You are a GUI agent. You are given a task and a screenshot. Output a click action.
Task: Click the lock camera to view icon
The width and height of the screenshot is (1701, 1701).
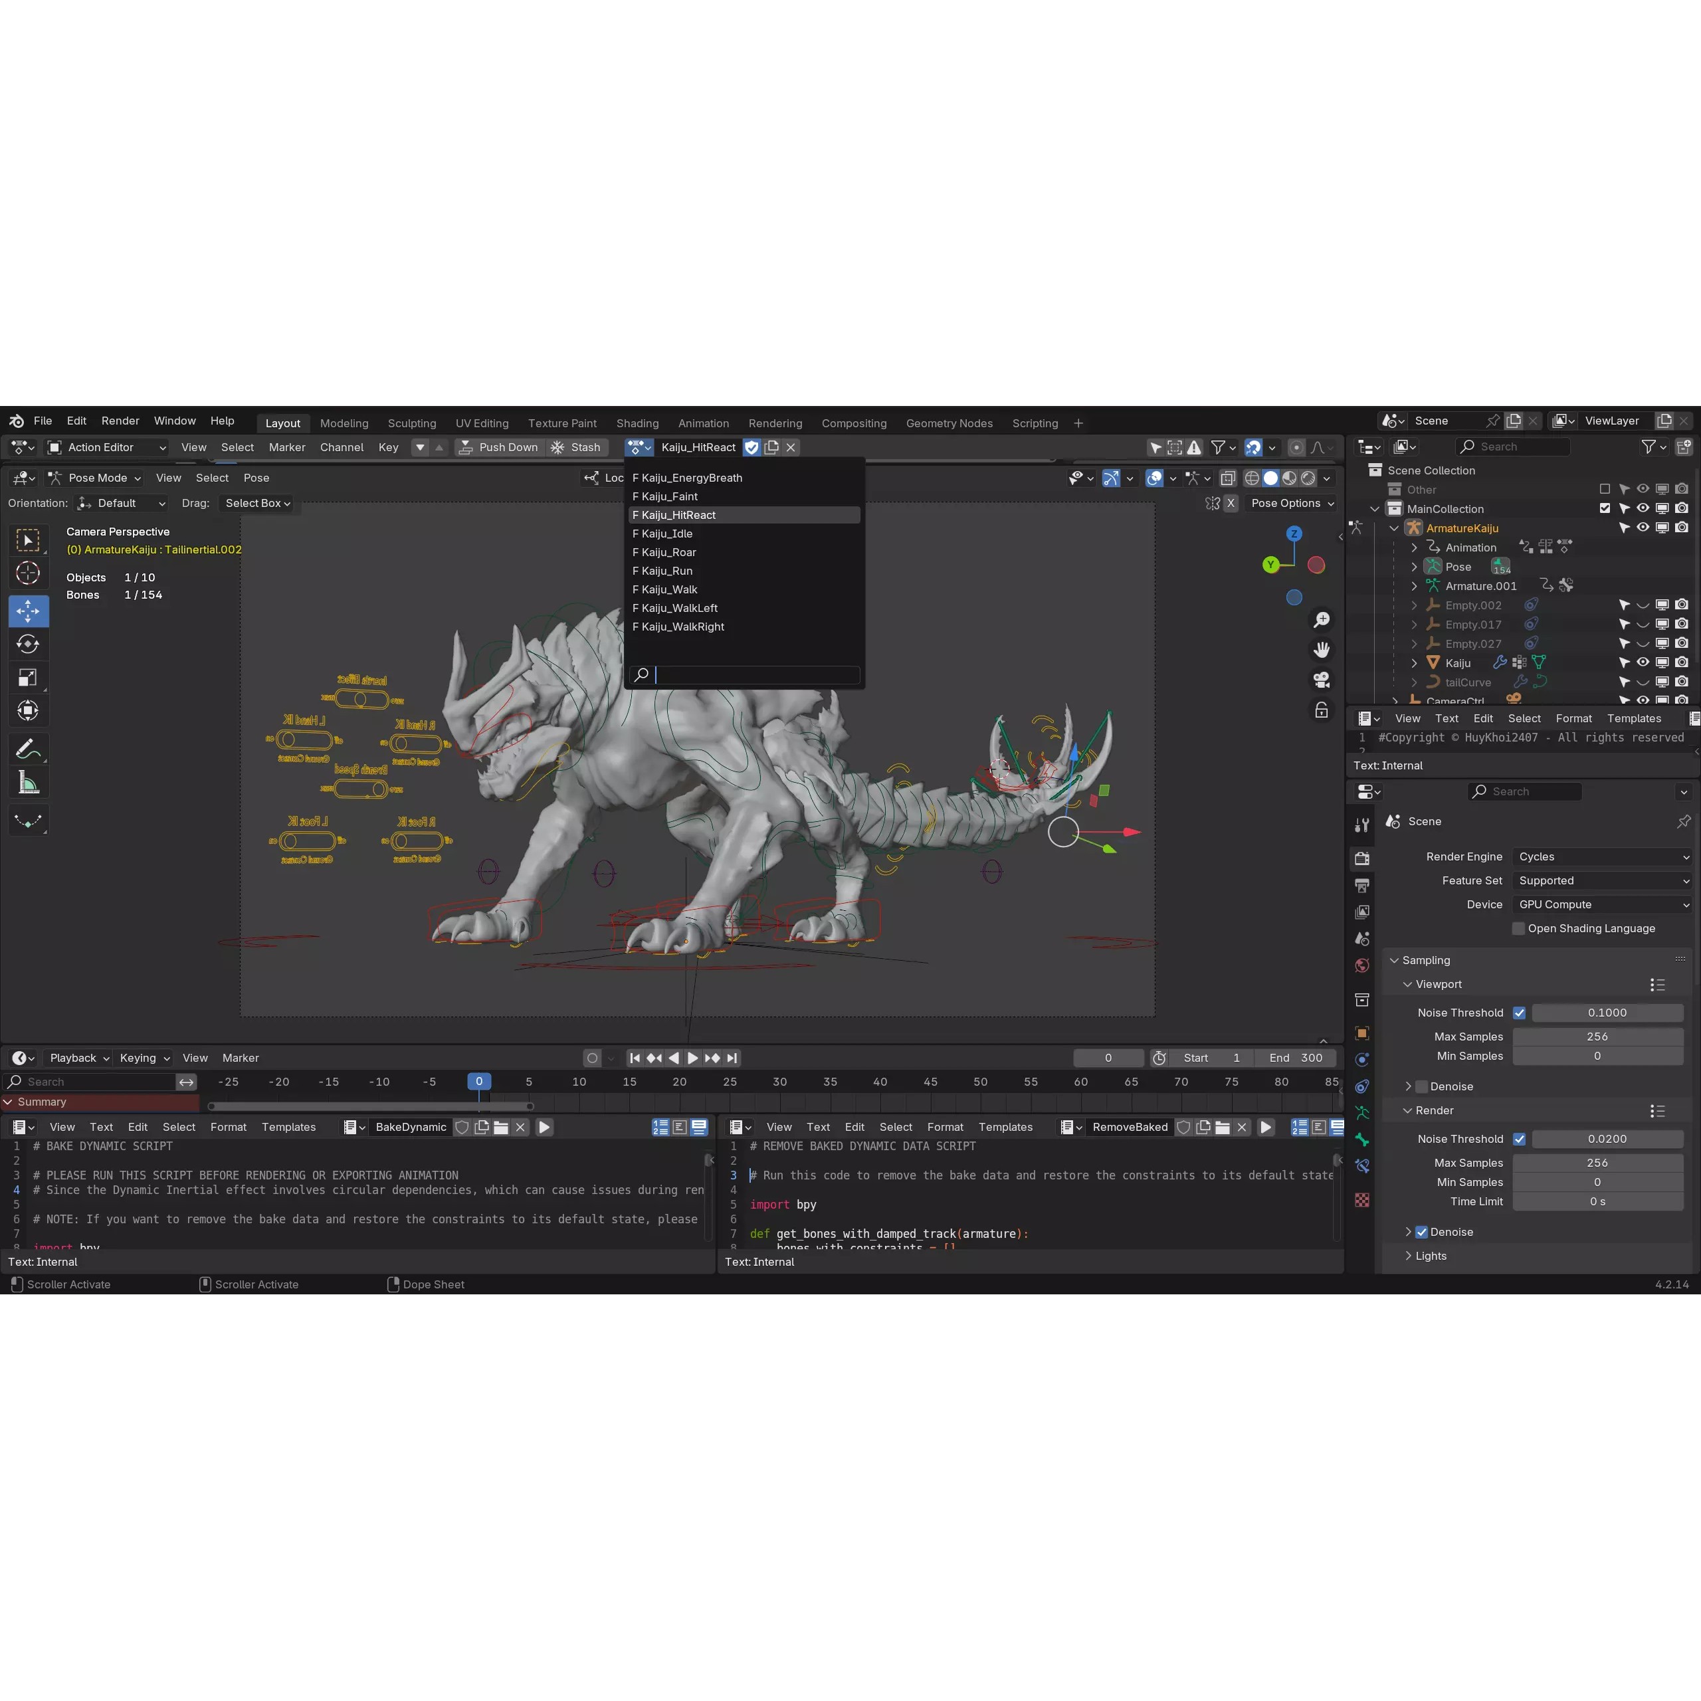1322,710
